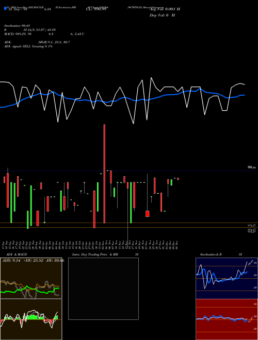Viewport: 258px width, 340px height.
Task: Click the tallest red candlestick in chart
Action: pos(104,174)
